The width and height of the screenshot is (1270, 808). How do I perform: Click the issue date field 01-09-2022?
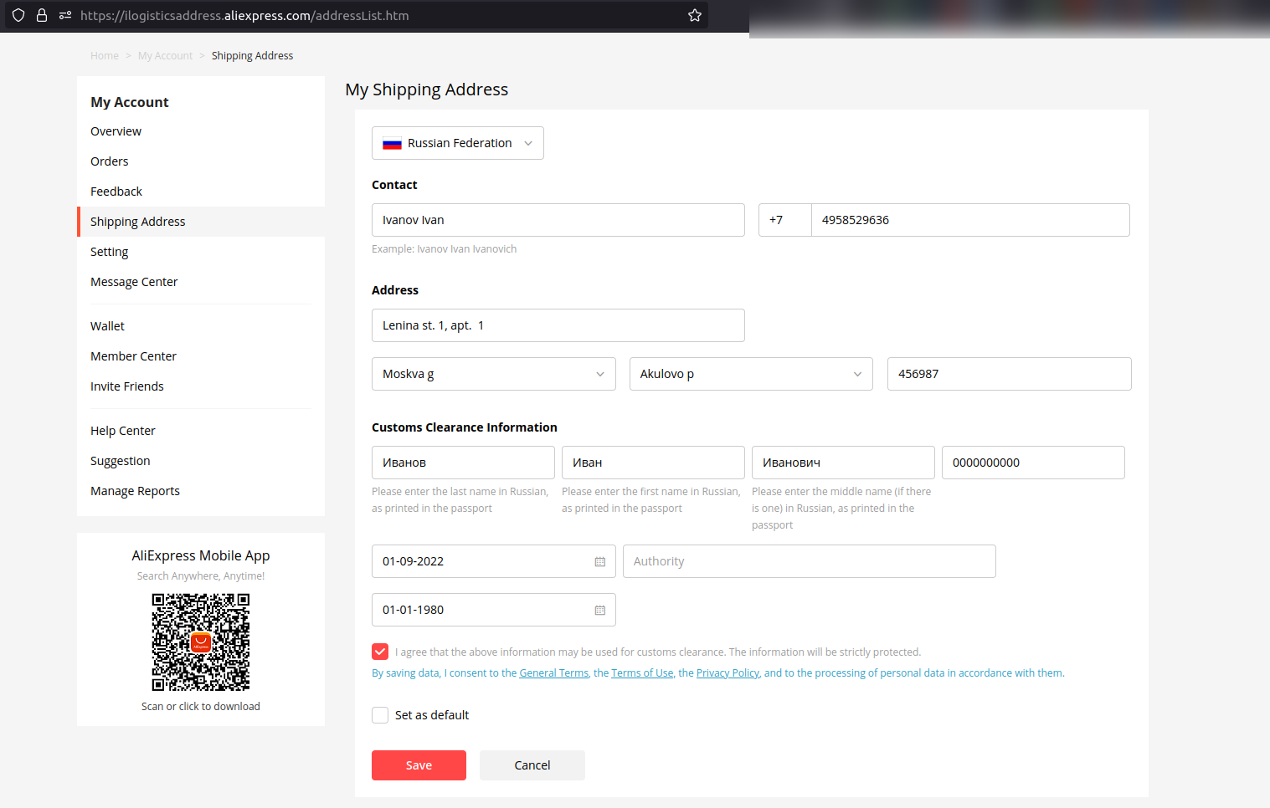coord(494,561)
